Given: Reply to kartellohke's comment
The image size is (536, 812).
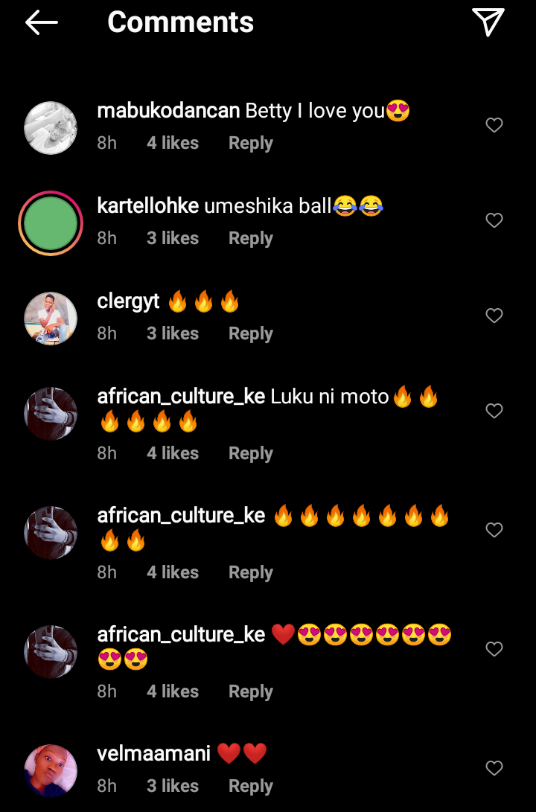Looking at the screenshot, I should 251,238.
